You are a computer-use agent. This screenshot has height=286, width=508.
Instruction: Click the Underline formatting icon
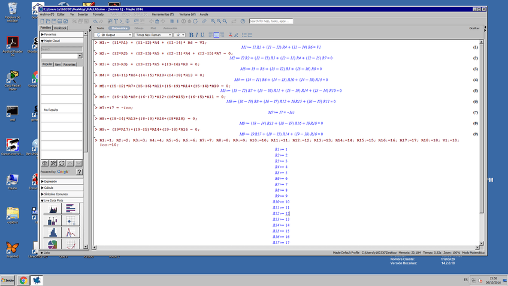tap(202, 35)
